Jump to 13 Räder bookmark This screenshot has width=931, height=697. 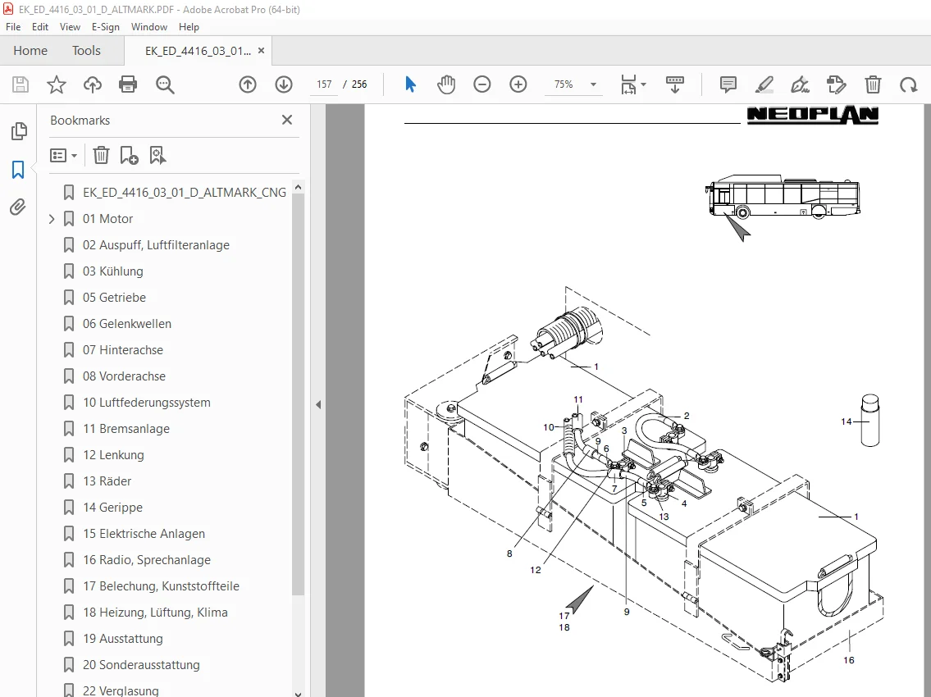[107, 481]
